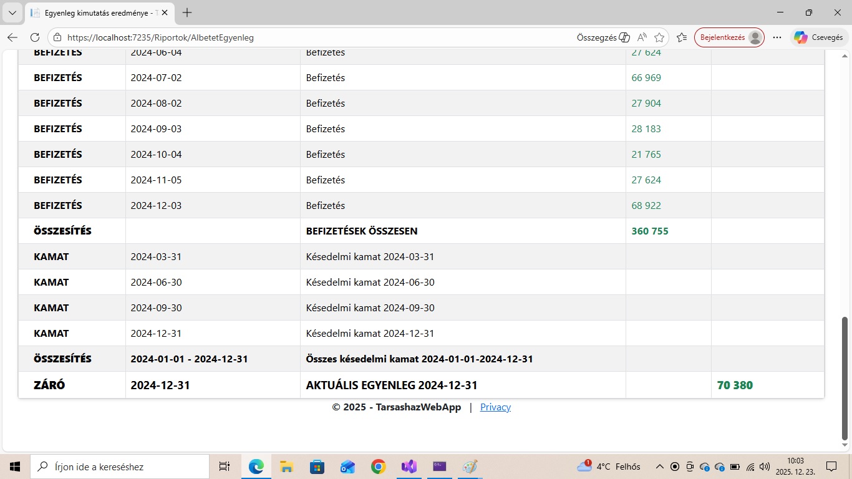
Task: Click the browser Back arrow
Action: pyautogui.click(x=12, y=37)
